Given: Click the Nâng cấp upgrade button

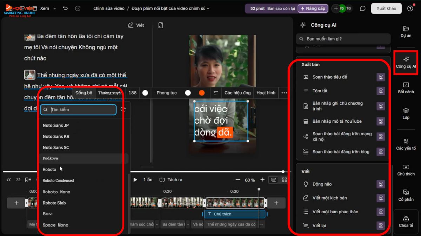Looking at the screenshot, I should tap(312, 8).
